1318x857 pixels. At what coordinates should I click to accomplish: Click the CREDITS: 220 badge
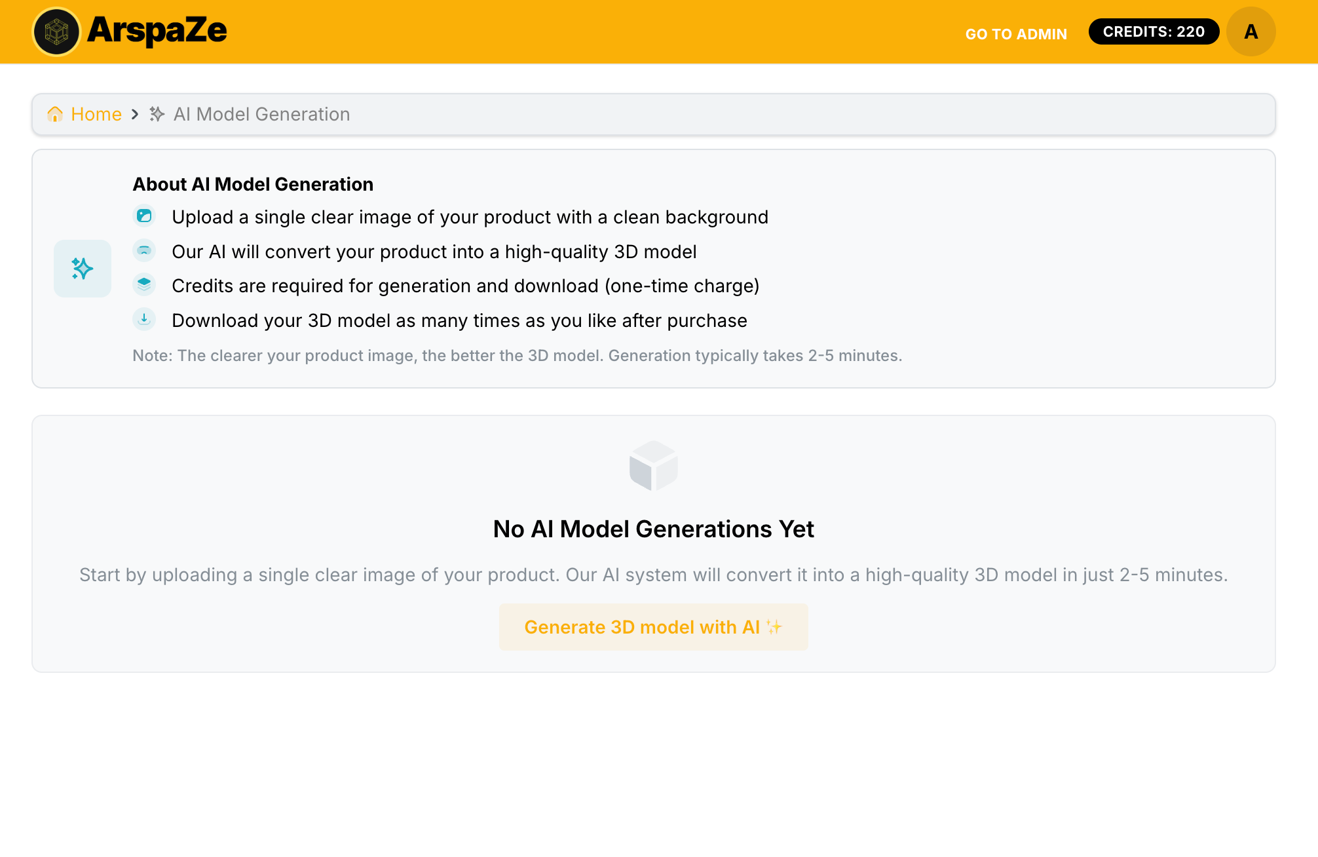[1154, 31]
